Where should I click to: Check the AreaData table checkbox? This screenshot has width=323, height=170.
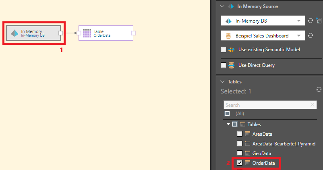coord(240,134)
